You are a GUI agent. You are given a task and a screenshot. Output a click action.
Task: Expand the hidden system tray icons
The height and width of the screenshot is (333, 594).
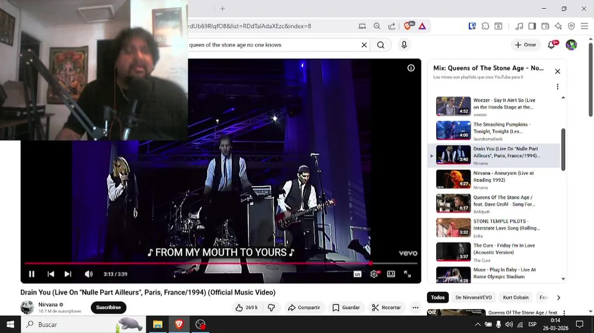click(477, 324)
